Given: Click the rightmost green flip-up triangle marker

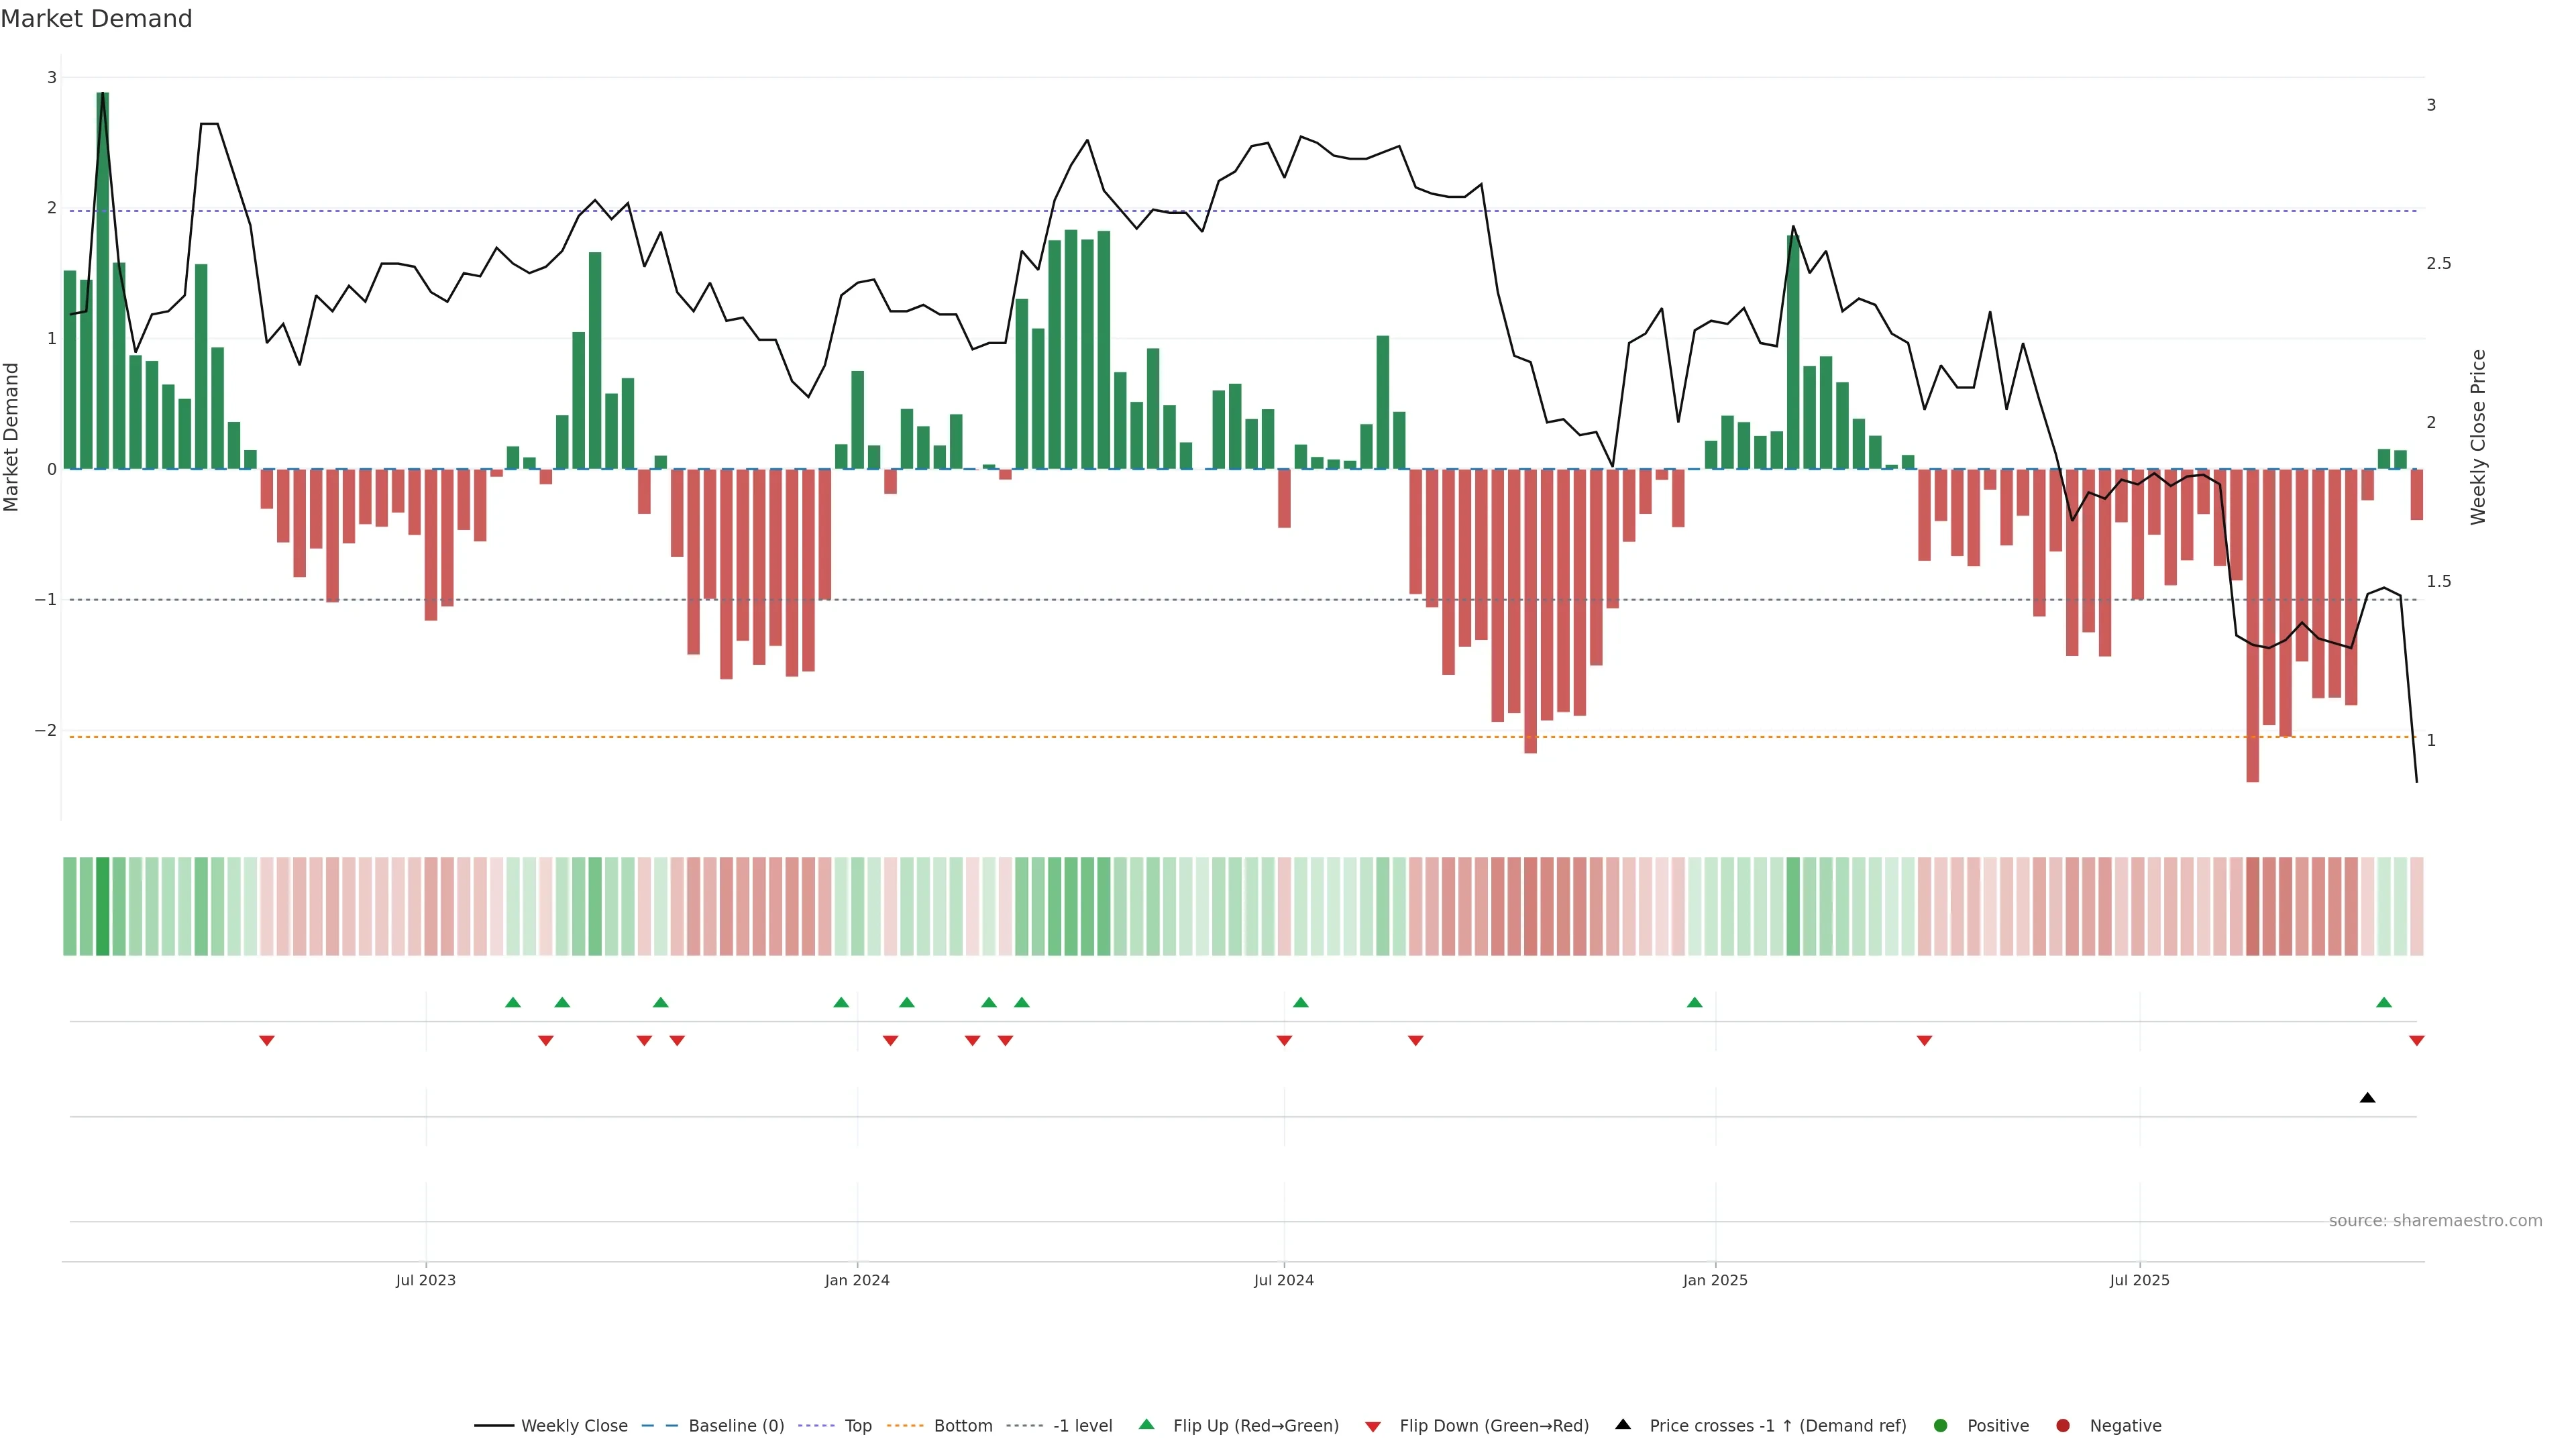Looking at the screenshot, I should (2384, 1002).
